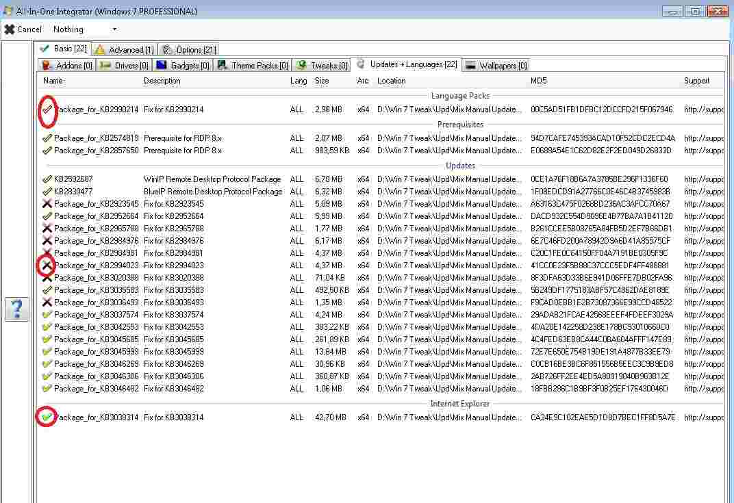Click the green check beside Package_for_KB3045685
Viewport: 734px width, 503px height.
(47, 339)
